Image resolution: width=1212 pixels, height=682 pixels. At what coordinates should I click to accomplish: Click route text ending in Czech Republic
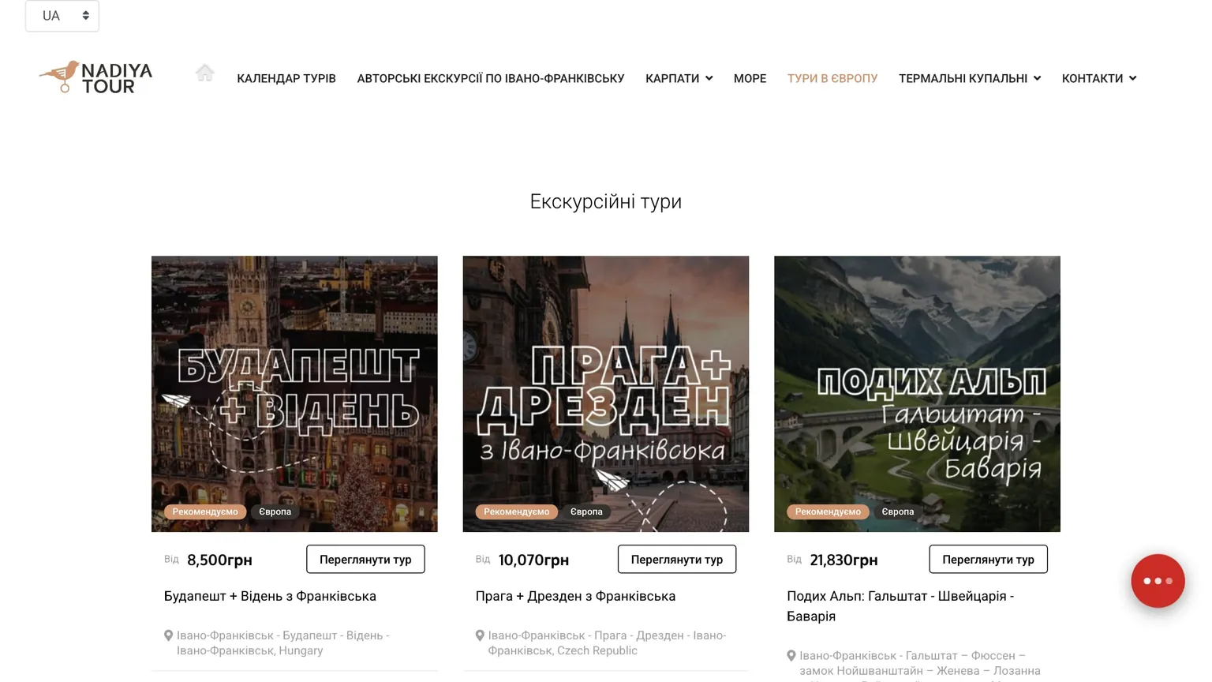[607, 643]
